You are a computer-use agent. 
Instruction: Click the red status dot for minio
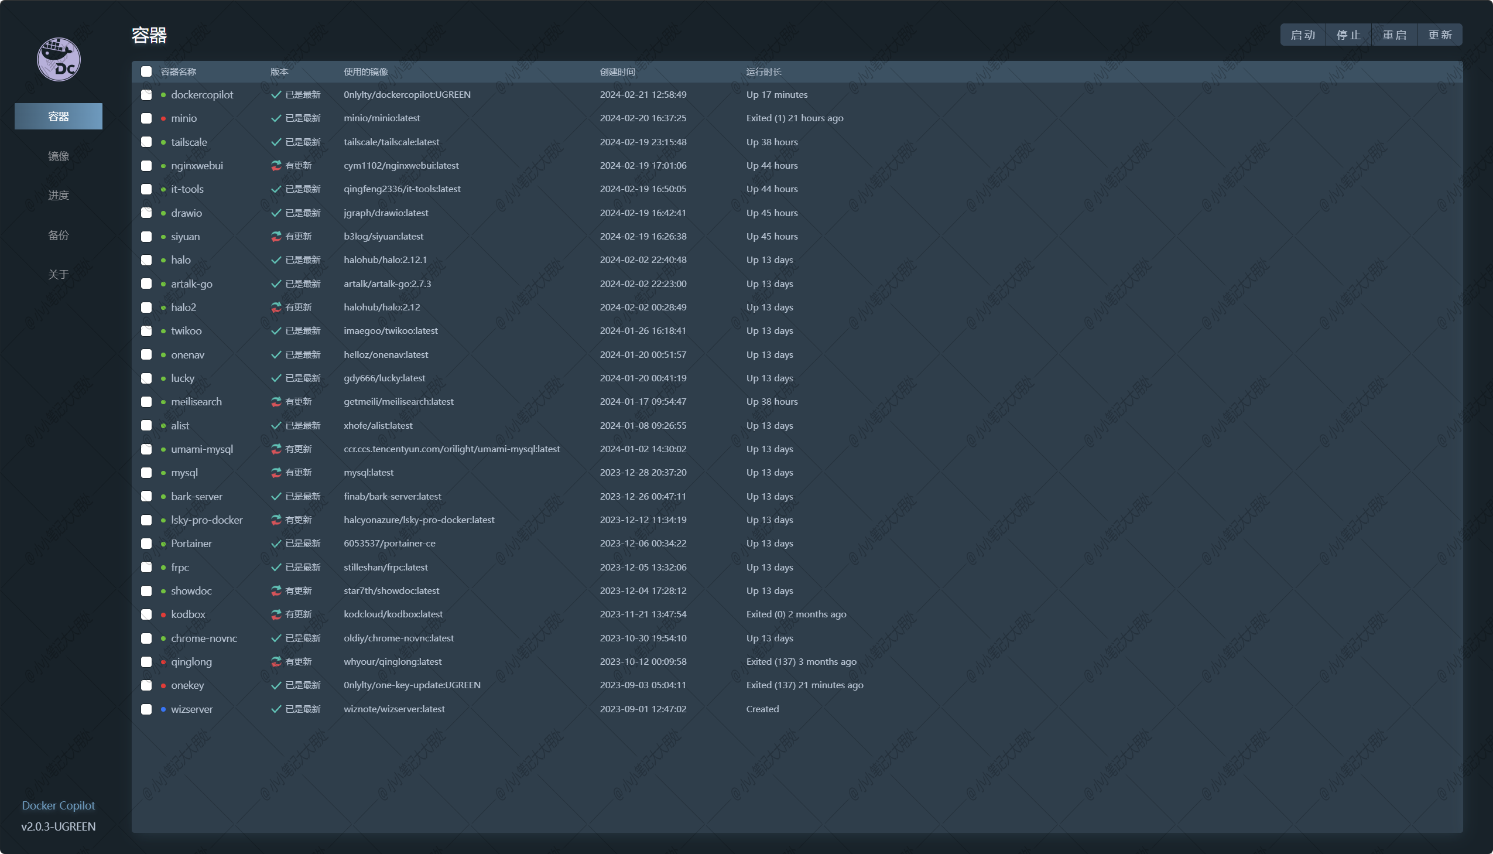coord(163,118)
